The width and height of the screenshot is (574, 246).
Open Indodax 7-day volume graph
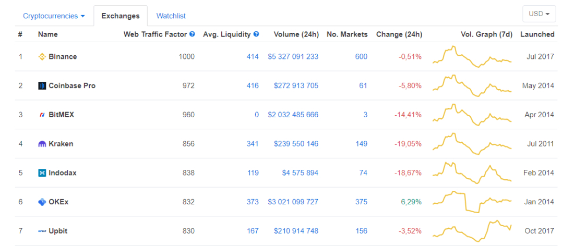[472, 173]
